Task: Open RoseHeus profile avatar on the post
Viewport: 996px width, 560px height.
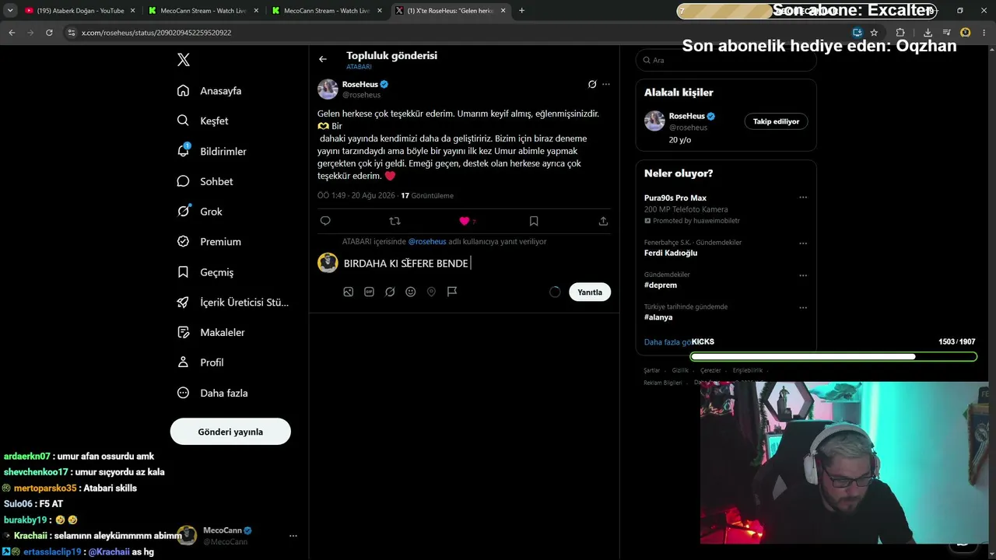Action: tap(328, 89)
